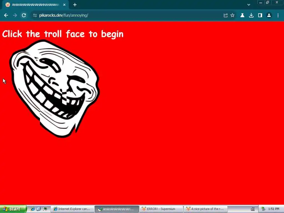This screenshot has height=213, width=284.
Task: Reload the current page
Action: click(24, 16)
